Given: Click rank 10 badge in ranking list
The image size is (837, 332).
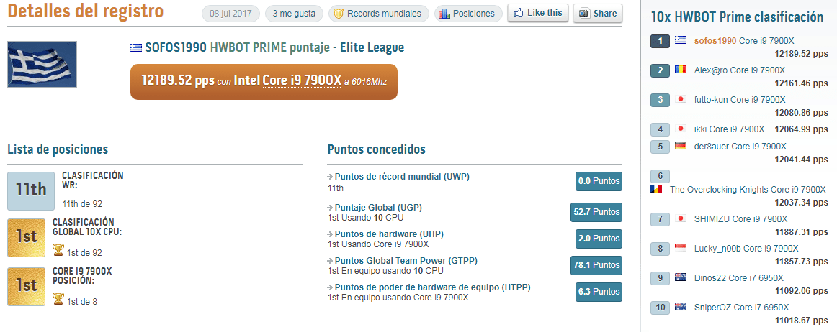Looking at the screenshot, I should [x=661, y=308].
